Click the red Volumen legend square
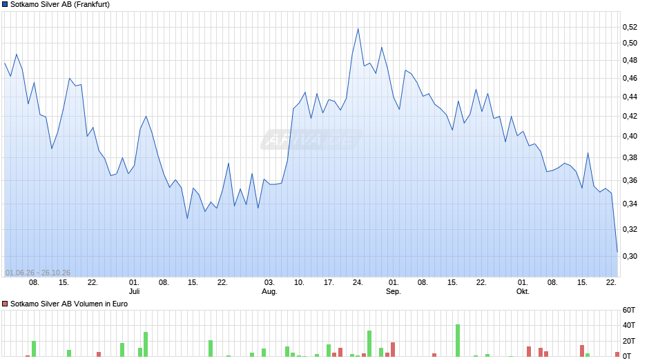649x363 pixels. [x=5, y=304]
